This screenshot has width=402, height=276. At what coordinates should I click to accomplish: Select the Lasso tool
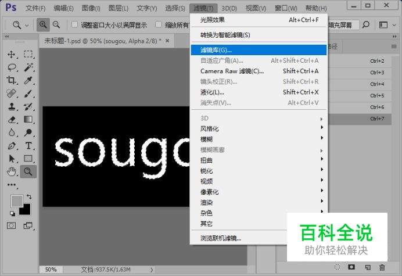(x=12, y=67)
